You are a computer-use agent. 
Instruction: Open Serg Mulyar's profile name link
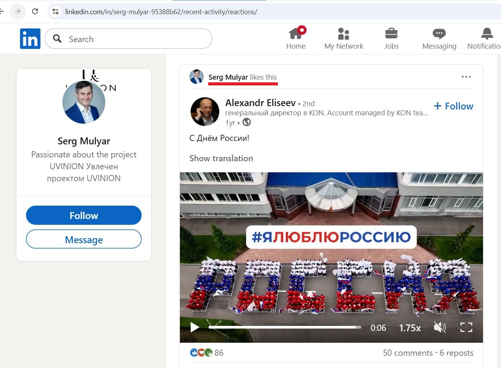point(228,77)
